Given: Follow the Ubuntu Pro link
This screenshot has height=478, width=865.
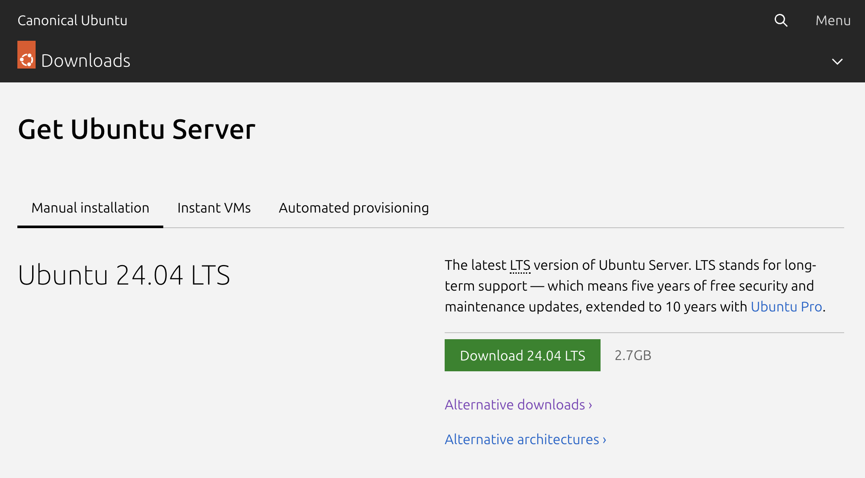Looking at the screenshot, I should (x=786, y=307).
